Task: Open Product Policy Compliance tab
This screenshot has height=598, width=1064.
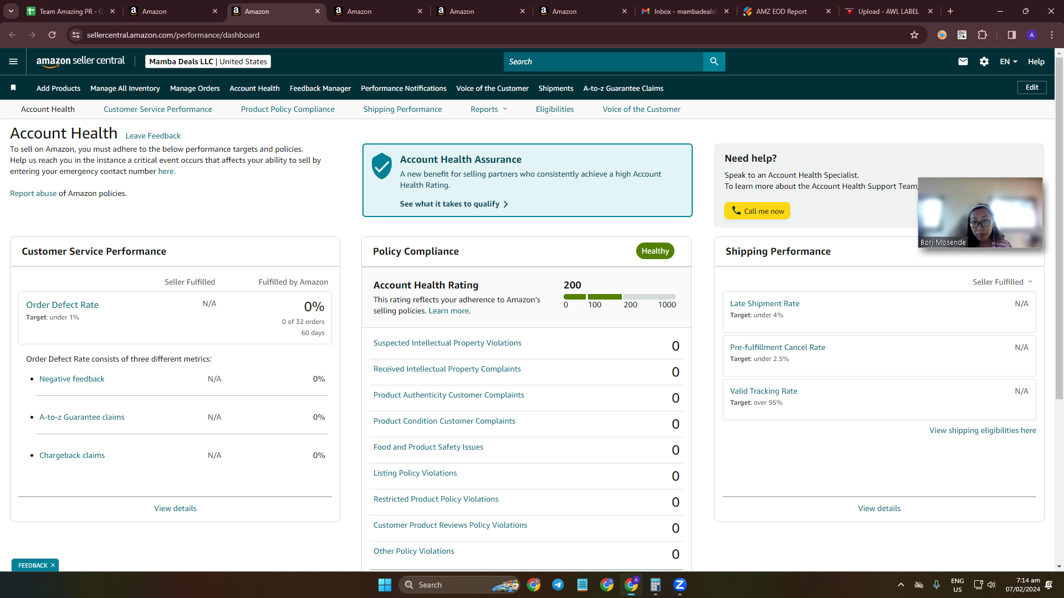Action: click(x=288, y=109)
